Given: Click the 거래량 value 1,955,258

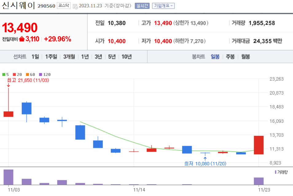Looking at the screenshot, I should pyautogui.click(x=262, y=23).
